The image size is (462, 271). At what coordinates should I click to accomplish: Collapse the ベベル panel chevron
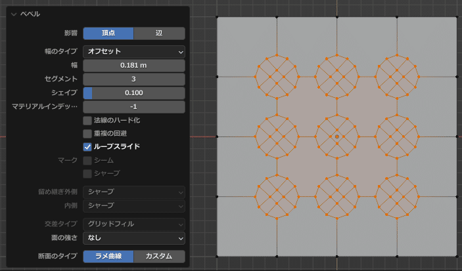pyautogui.click(x=14, y=14)
